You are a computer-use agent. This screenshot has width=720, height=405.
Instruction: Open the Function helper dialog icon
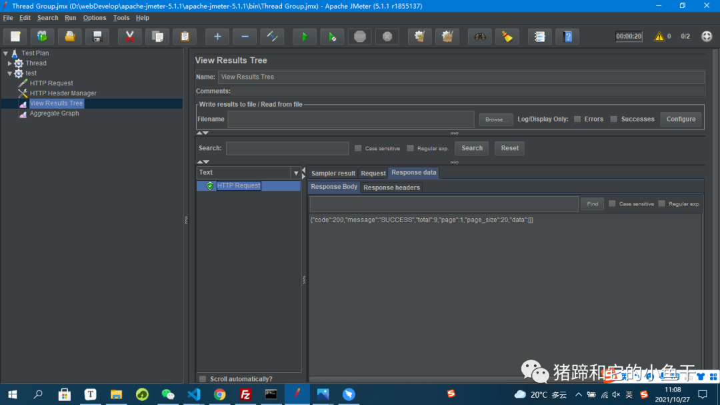540,36
